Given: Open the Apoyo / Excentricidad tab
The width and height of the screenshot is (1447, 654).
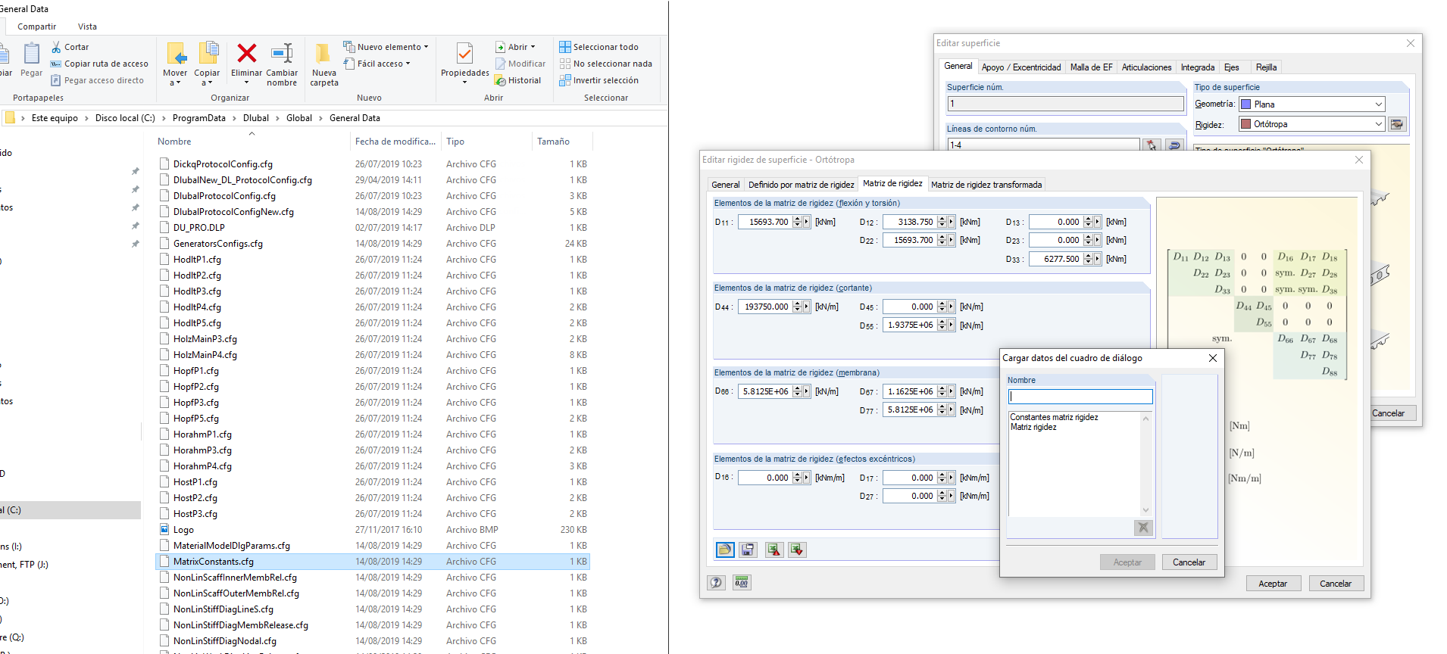Looking at the screenshot, I should [x=1021, y=67].
